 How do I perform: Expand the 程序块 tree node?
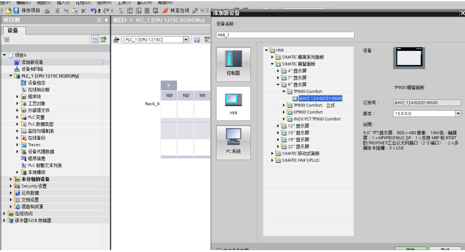(x=17, y=97)
